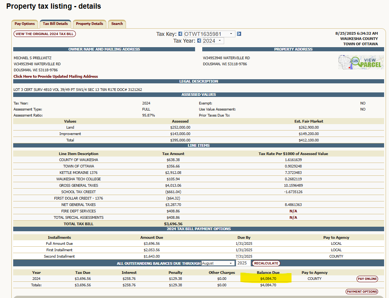Click the Property tax listing page heading
Viewport: 389px width, 298px height.
click(x=54, y=6)
